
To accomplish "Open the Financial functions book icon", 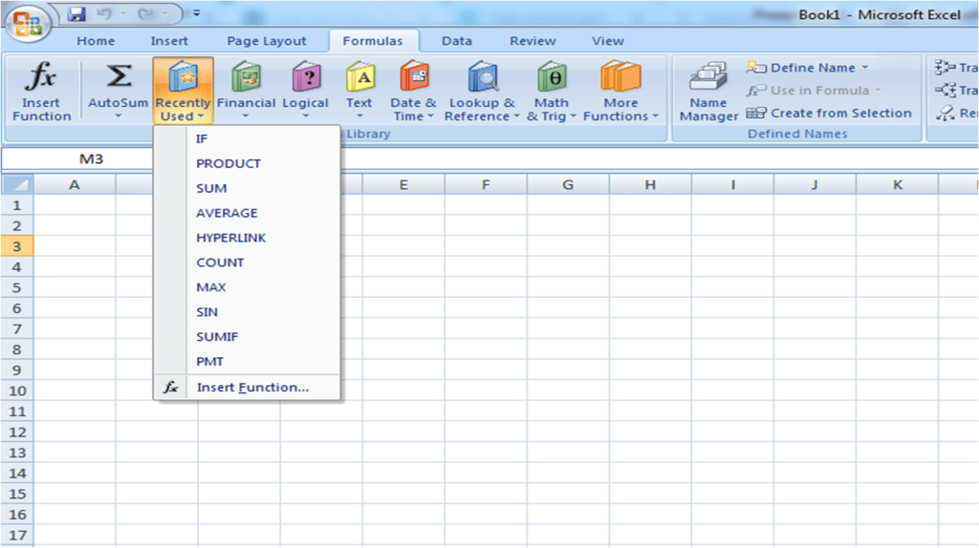I will [246, 76].
